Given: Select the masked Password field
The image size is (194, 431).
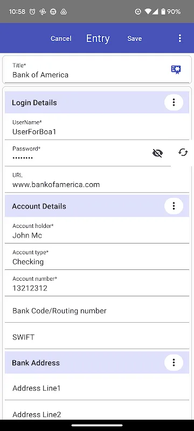Looking at the screenshot, I should click(x=77, y=154).
